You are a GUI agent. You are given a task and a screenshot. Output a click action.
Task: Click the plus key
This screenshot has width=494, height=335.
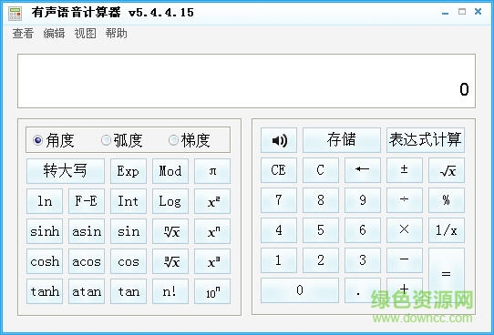405,290
